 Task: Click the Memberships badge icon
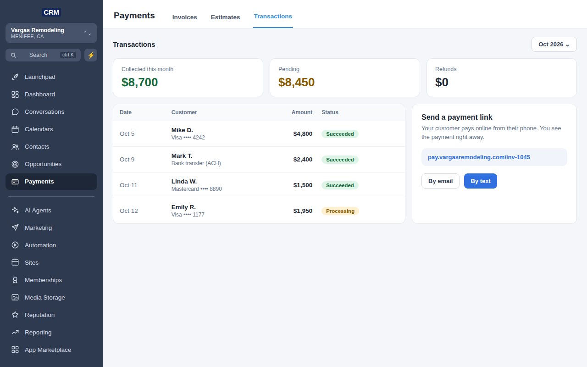point(15,280)
